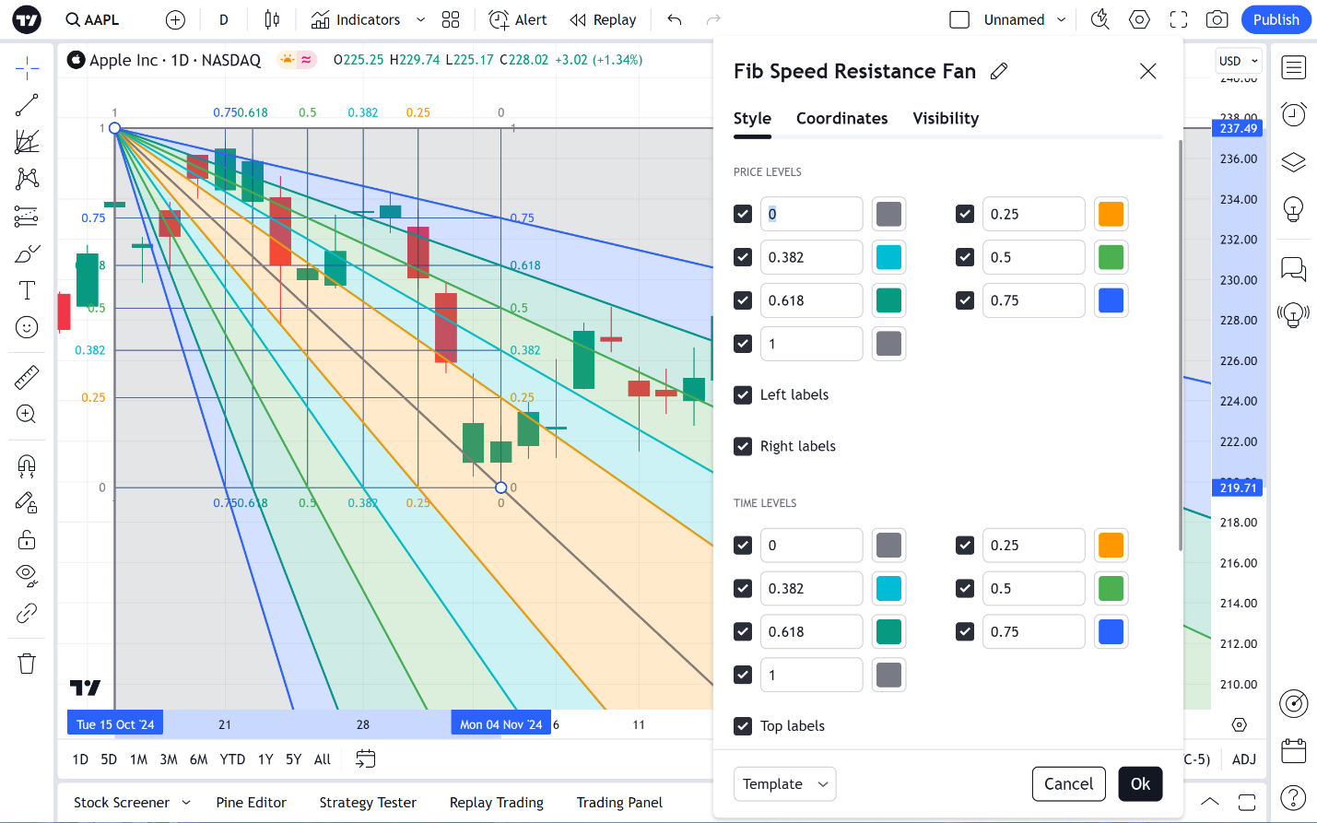Open the Indicators dialog
The height and width of the screenshot is (823, 1317).
pyautogui.click(x=357, y=19)
